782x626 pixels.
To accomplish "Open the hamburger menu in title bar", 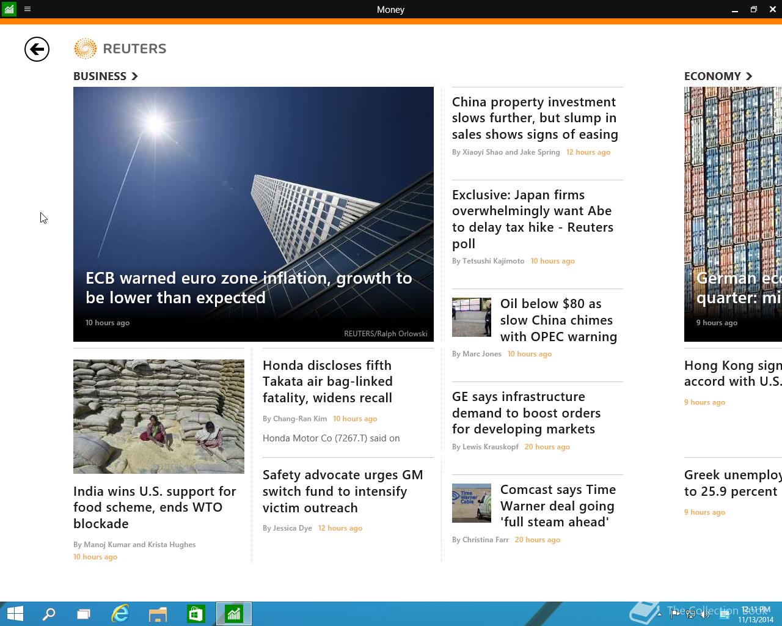I will [27, 9].
